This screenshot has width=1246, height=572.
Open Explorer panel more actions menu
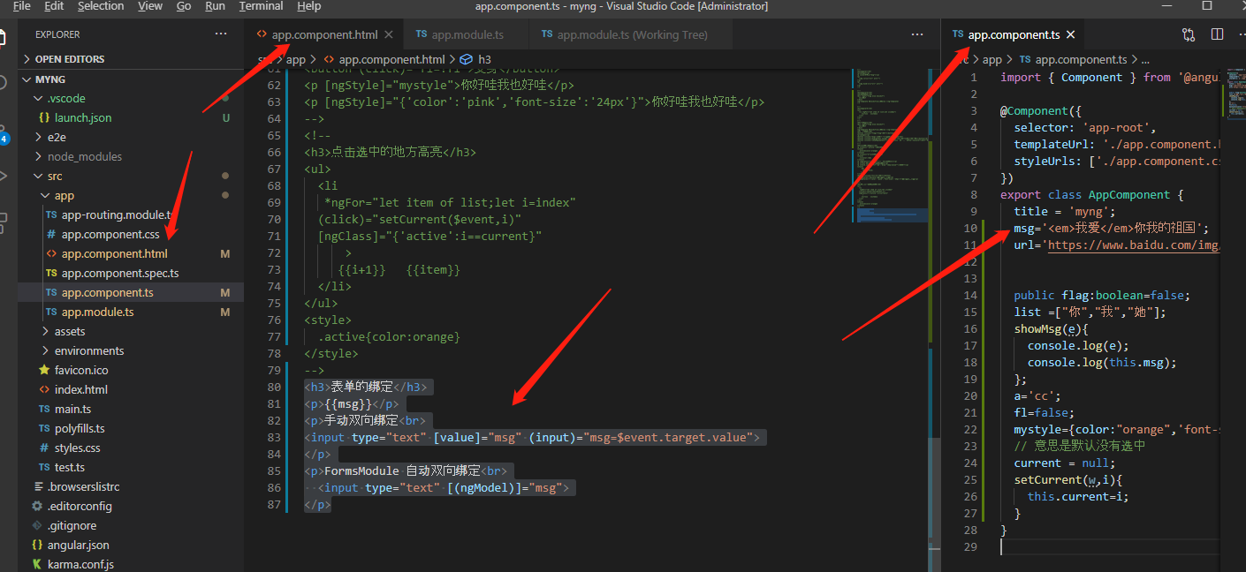point(221,34)
